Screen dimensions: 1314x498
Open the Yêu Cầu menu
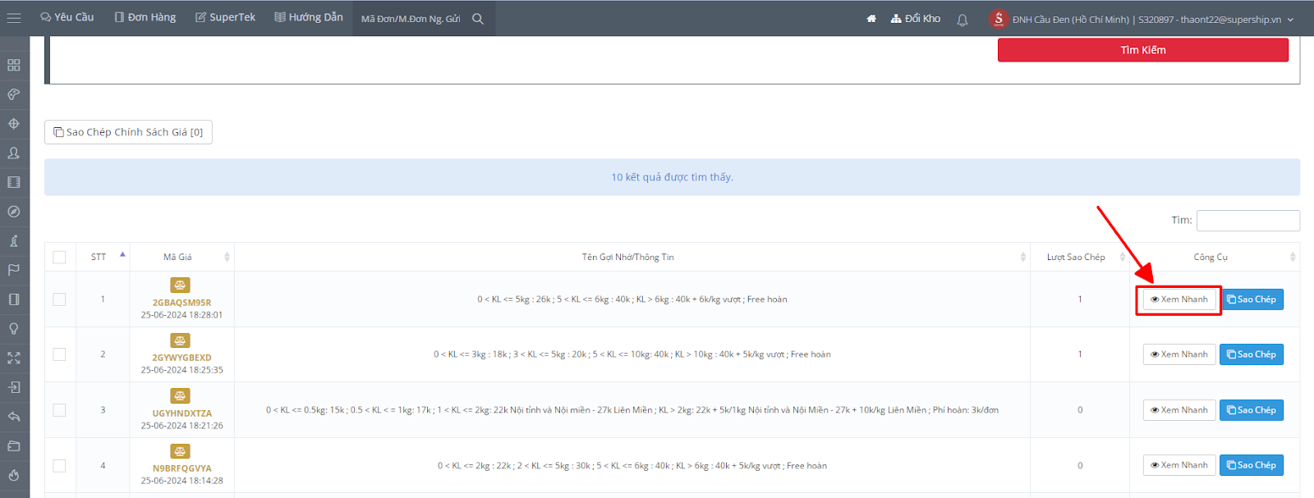point(67,17)
